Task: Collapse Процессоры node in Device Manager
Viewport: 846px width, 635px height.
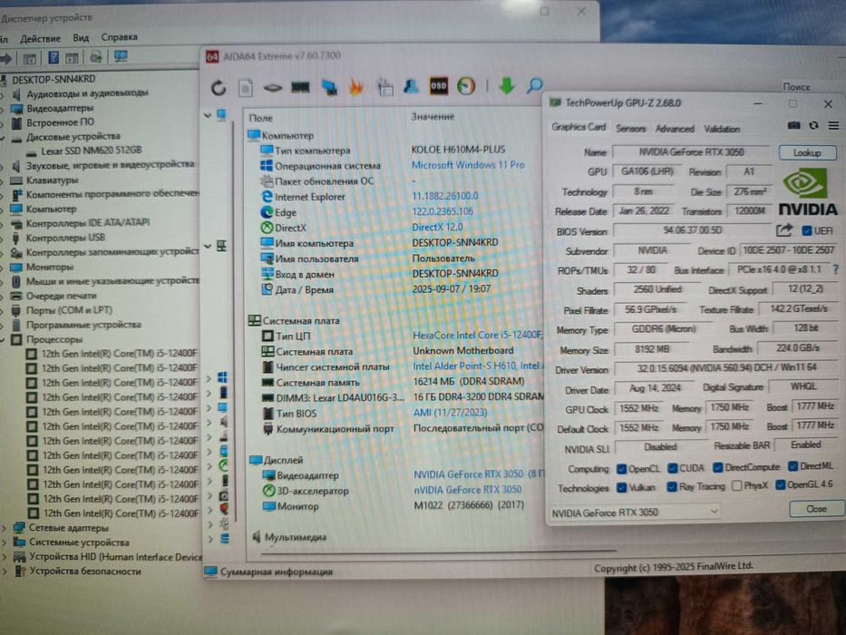Action: tap(4, 339)
